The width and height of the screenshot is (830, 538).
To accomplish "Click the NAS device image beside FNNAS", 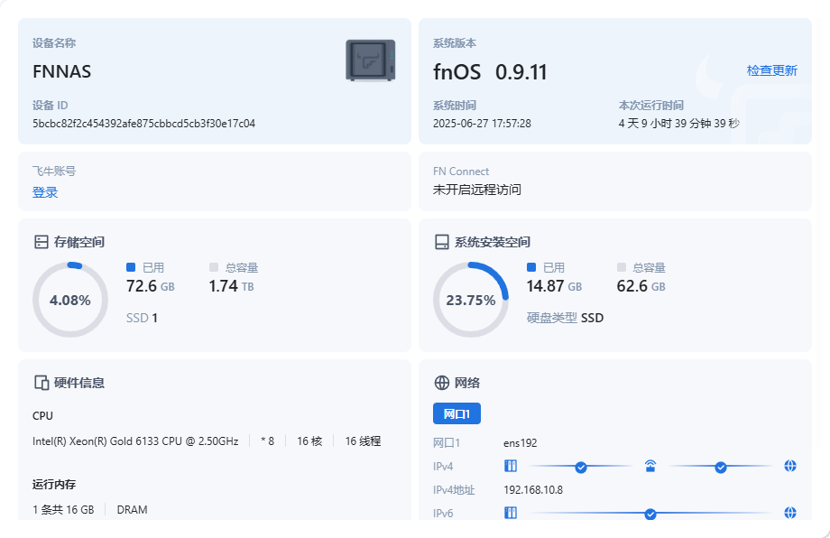I will (371, 60).
